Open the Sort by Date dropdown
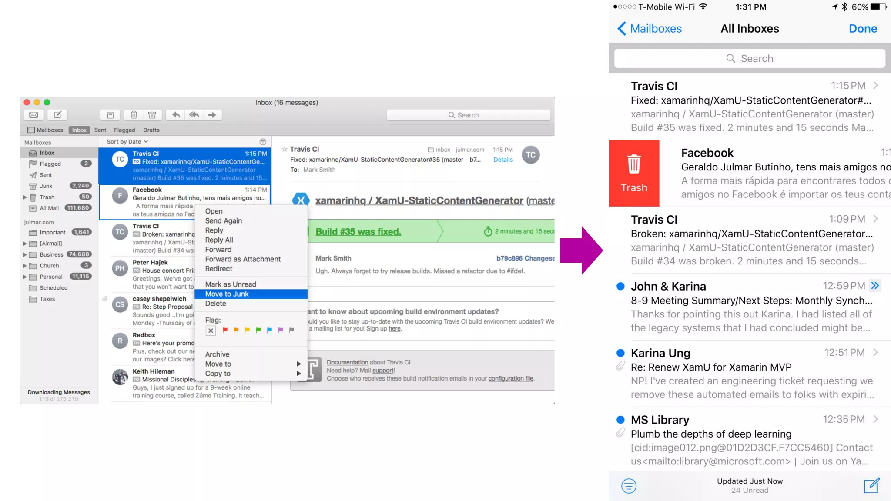 click(x=127, y=142)
